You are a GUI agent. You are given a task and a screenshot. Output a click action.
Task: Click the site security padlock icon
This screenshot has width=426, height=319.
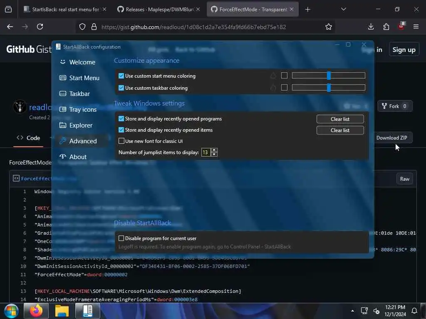94,27
